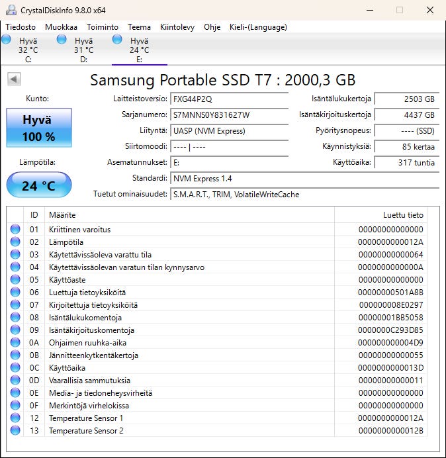
Task: Click status orb for drive C:
Action: pos(7,40)
